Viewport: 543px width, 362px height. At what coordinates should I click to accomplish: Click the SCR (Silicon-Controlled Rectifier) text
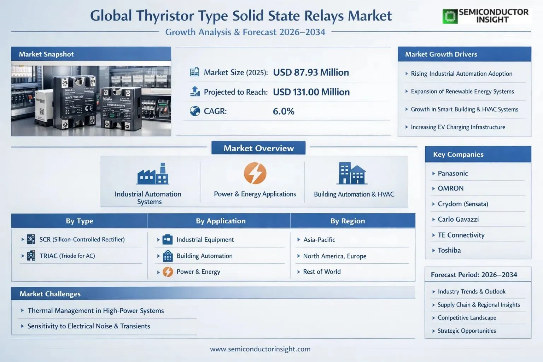[82, 239]
